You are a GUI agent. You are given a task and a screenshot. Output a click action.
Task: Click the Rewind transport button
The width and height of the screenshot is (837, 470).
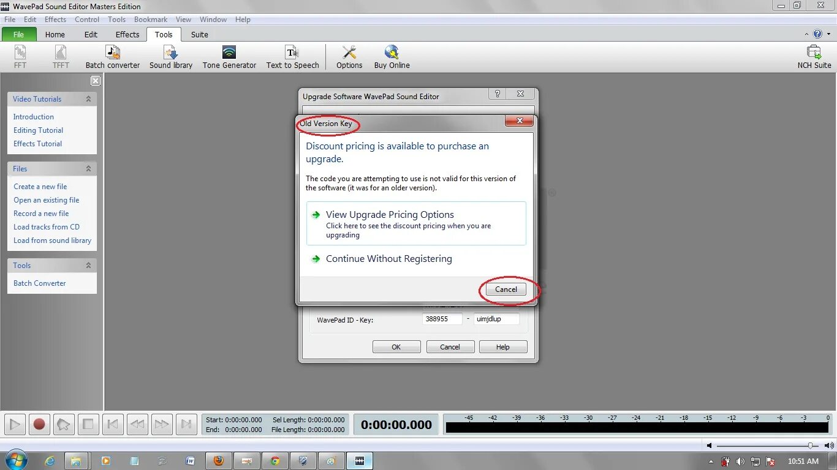click(x=137, y=424)
